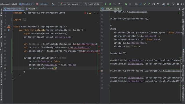This screenshot has height=104, width=185.
Task: Open the Profile app icon
Action: tap(119, 4)
